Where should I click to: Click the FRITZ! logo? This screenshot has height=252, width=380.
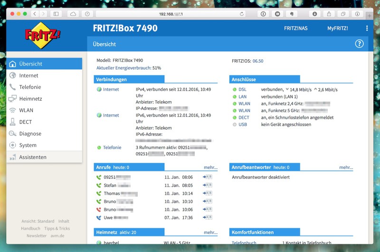pyautogui.click(x=43, y=35)
